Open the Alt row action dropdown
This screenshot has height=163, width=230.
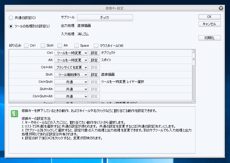point(71,60)
